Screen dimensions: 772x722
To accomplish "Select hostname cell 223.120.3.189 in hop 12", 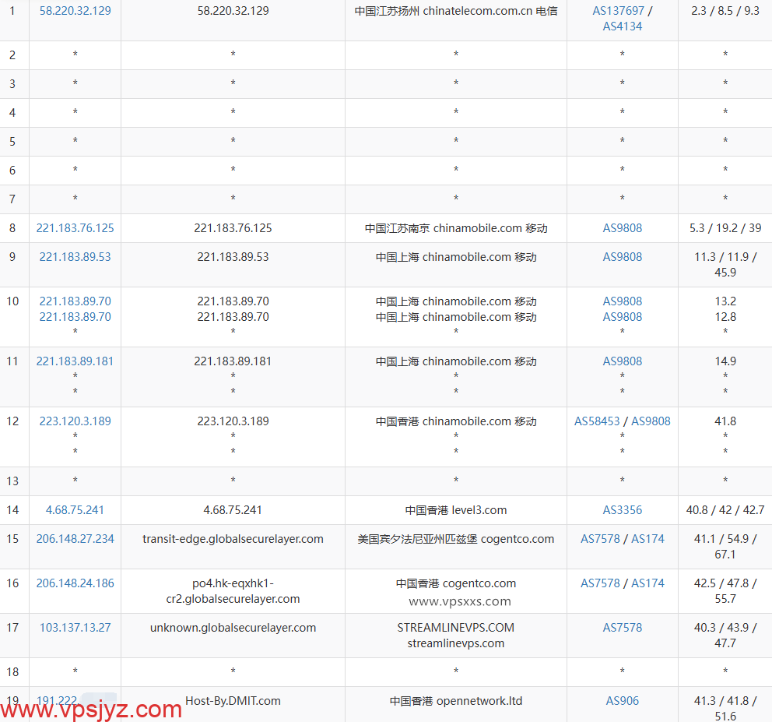I will (233, 421).
